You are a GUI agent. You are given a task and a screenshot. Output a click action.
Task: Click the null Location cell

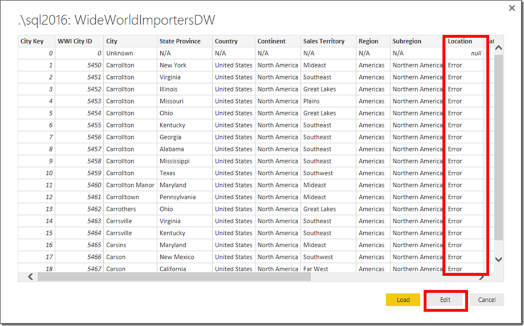click(465, 53)
